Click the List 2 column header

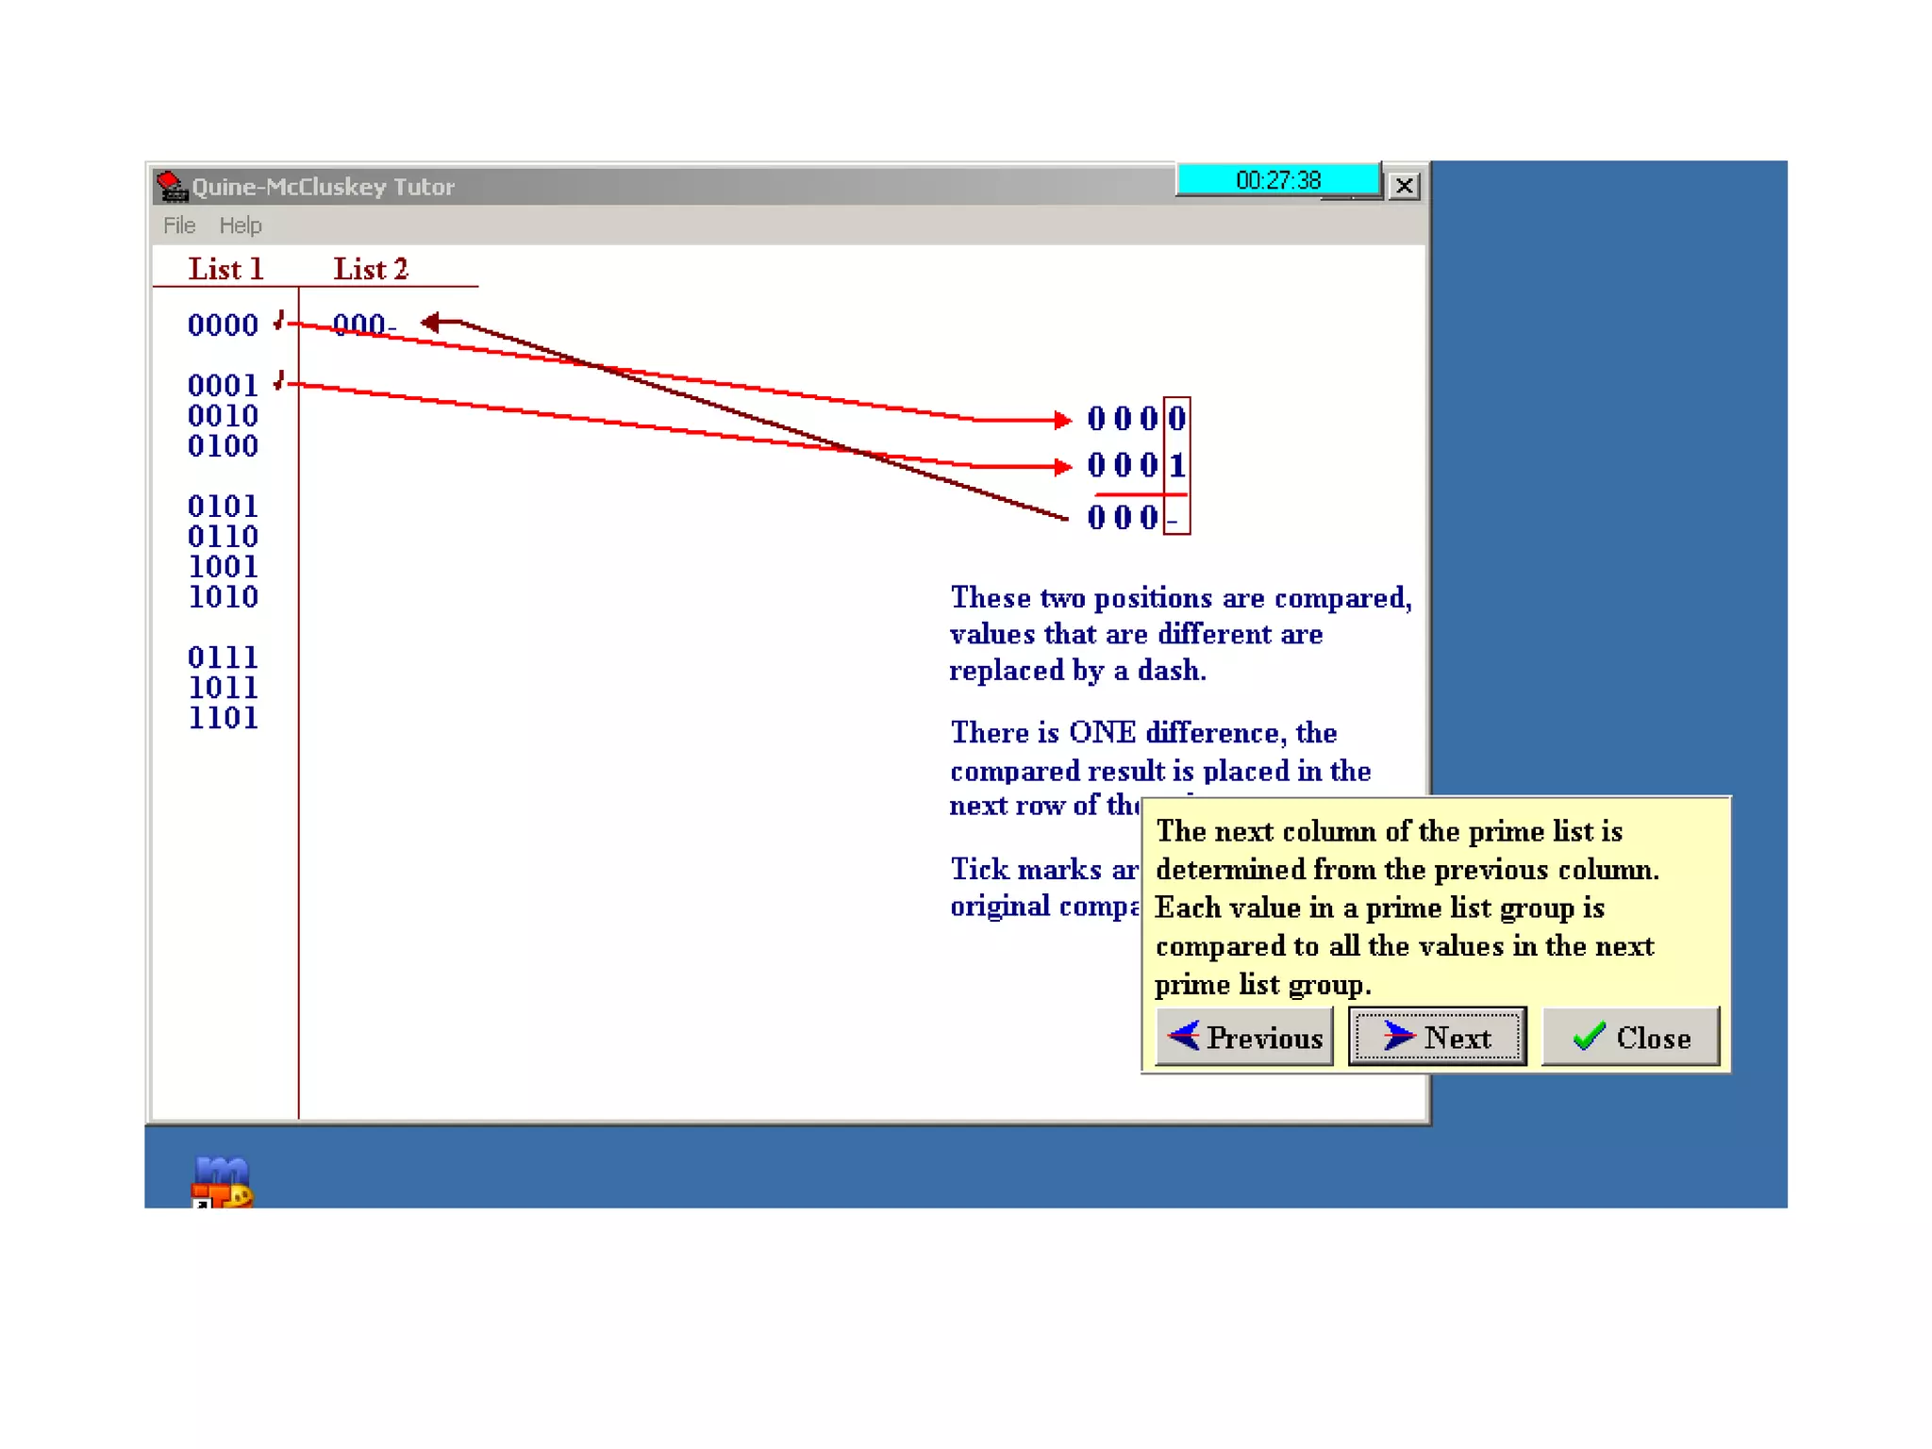(x=370, y=269)
